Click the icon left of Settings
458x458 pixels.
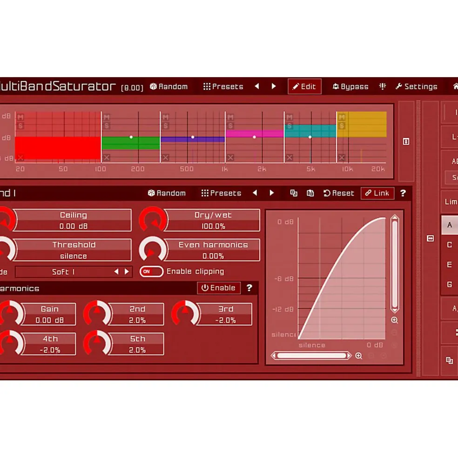click(382, 86)
